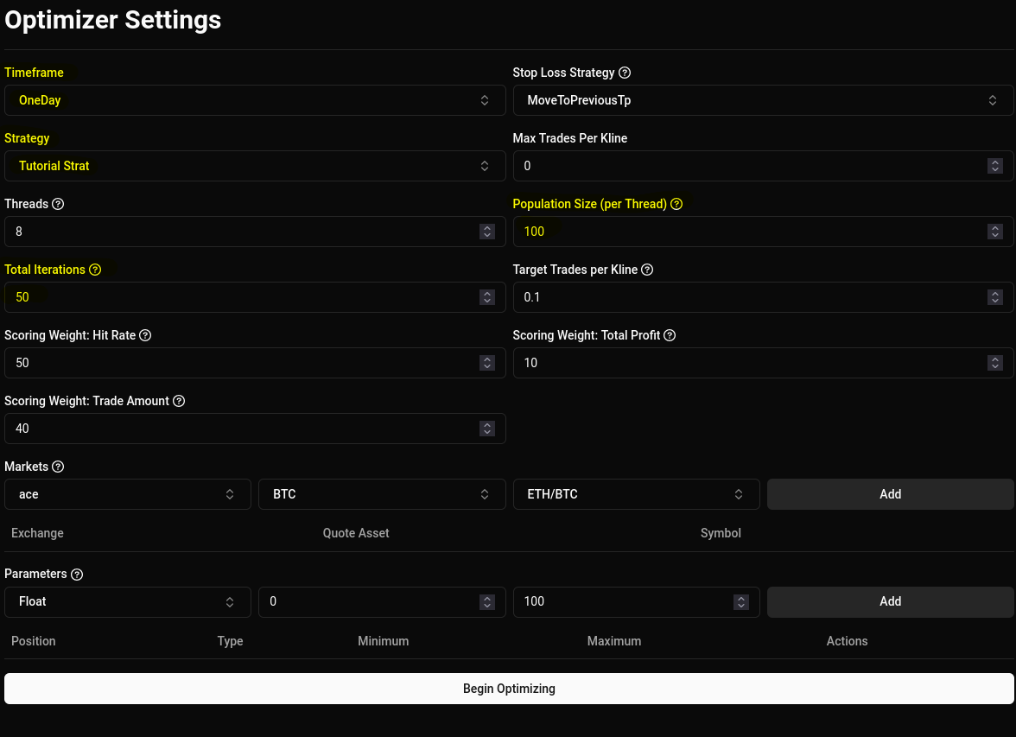Increment Threads value using its stepper arrows
Image resolution: width=1016 pixels, height=737 pixels.
pyautogui.click(x=486, y=228)
